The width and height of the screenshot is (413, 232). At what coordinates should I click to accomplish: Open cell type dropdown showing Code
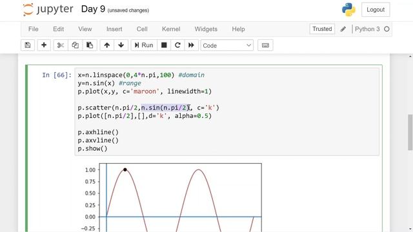(x=227, y=46)
